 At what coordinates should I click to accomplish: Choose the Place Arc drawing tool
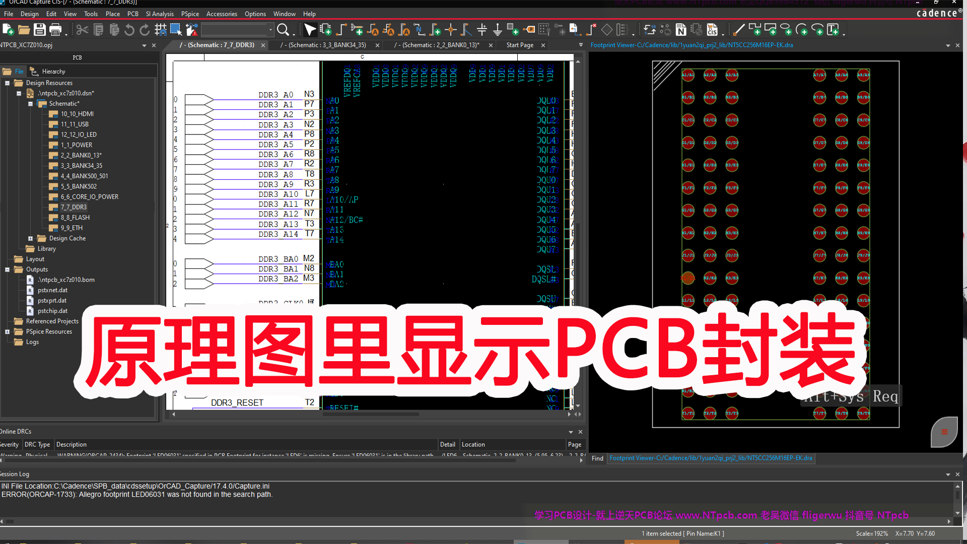801,30
